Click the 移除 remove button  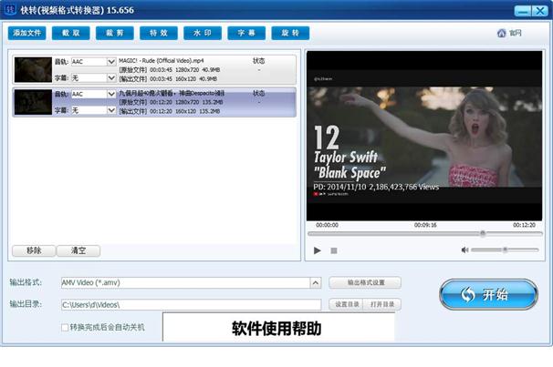(x=34, y=250)
